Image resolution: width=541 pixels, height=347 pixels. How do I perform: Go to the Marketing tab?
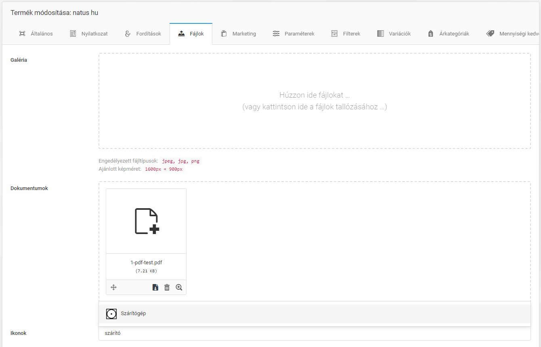pos(238,34)
